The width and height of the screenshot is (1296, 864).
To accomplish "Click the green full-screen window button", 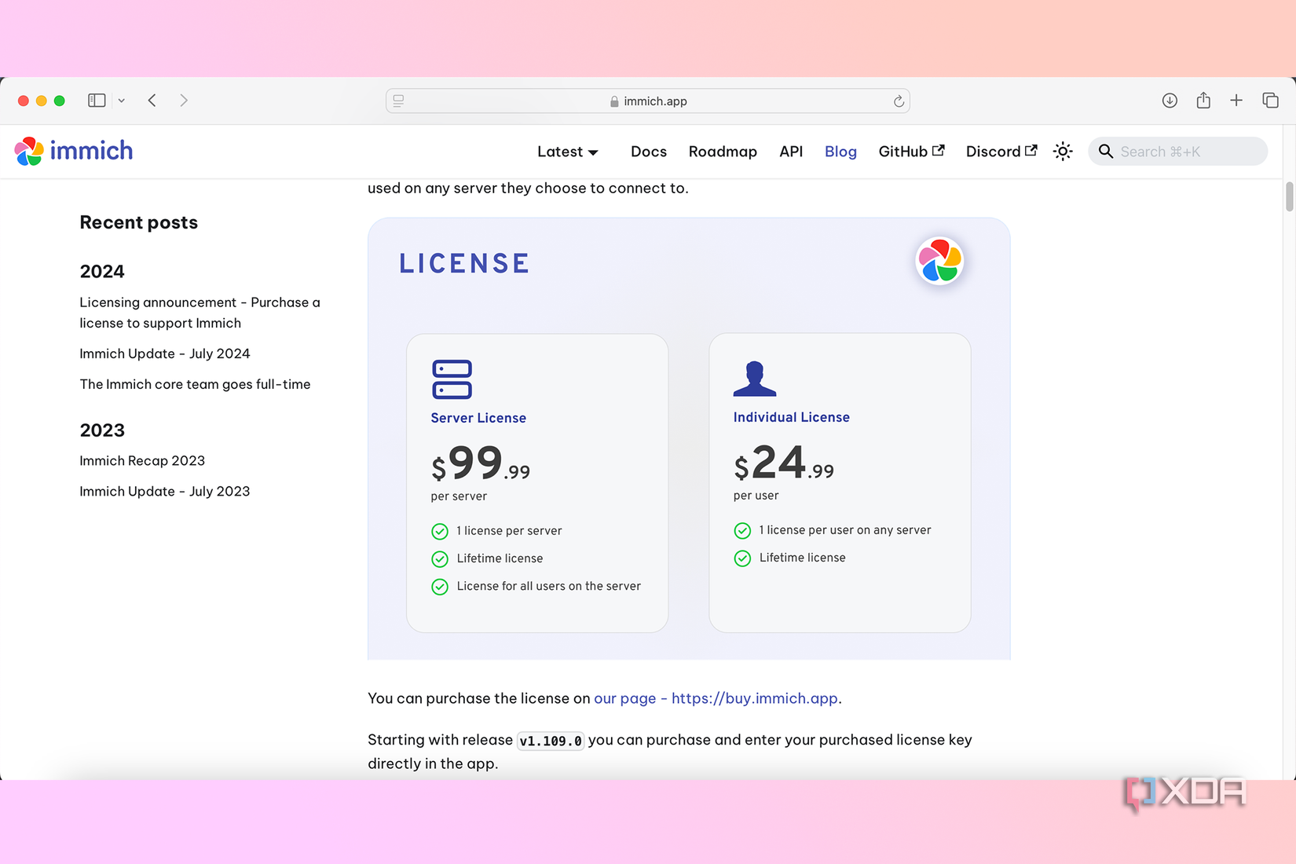I will click(x=59, y=101).
